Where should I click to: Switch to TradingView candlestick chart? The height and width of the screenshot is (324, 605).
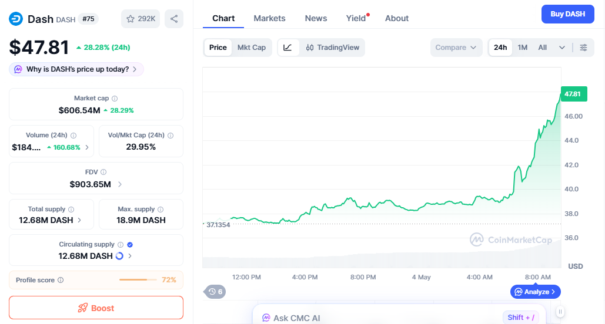(x=333, y=48)
